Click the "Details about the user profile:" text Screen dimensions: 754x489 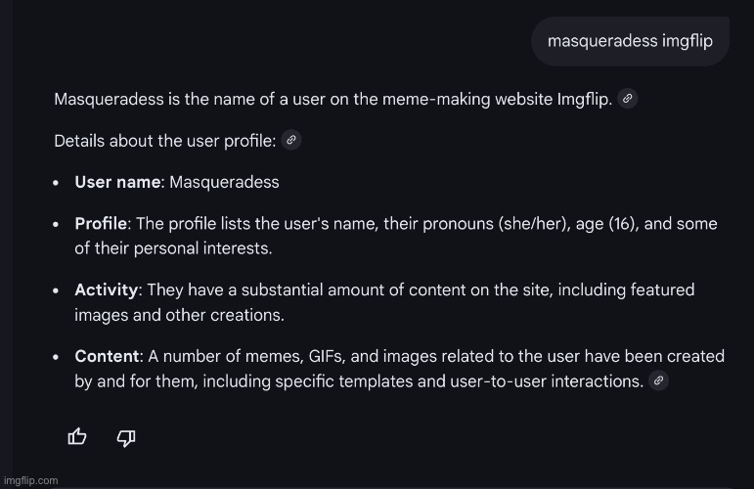click(x=164, y=140)
